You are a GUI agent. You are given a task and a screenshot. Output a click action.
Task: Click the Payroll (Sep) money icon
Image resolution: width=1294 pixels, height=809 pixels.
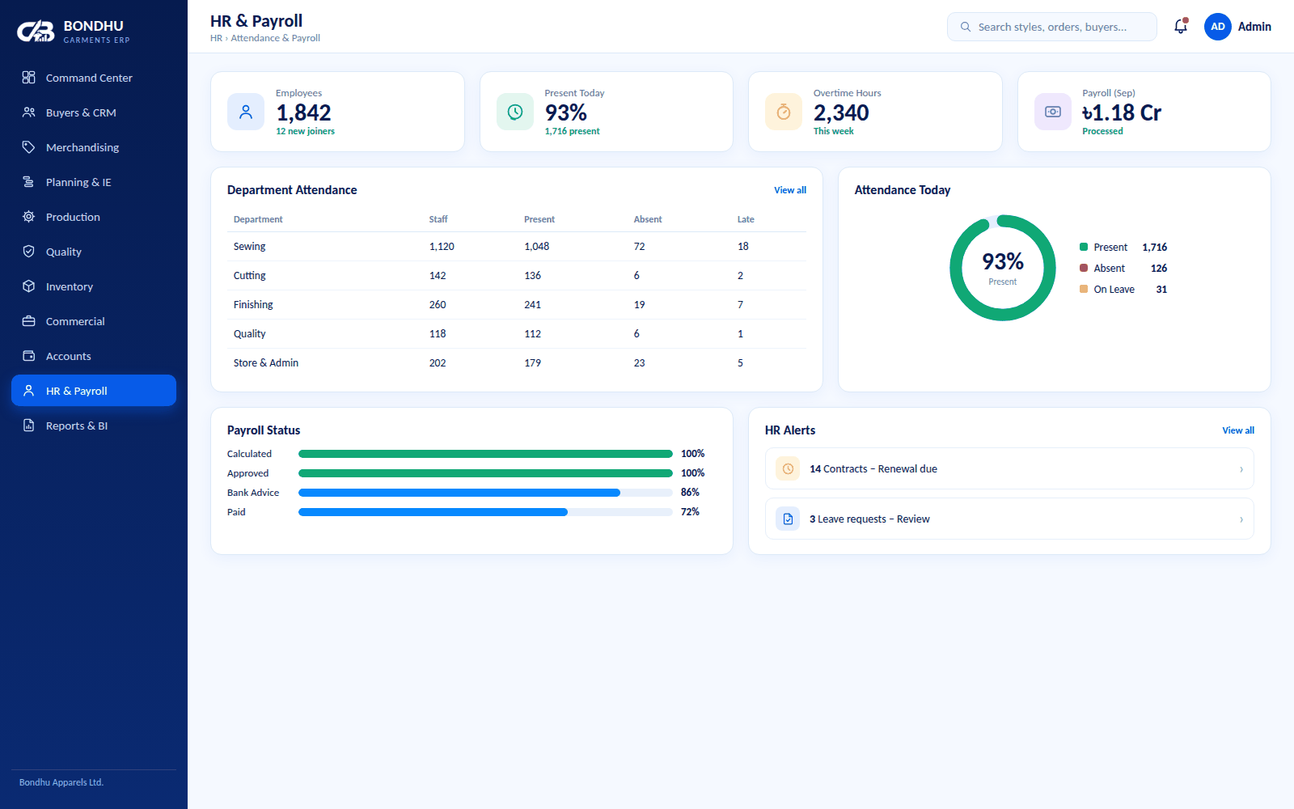point(1053,112)
